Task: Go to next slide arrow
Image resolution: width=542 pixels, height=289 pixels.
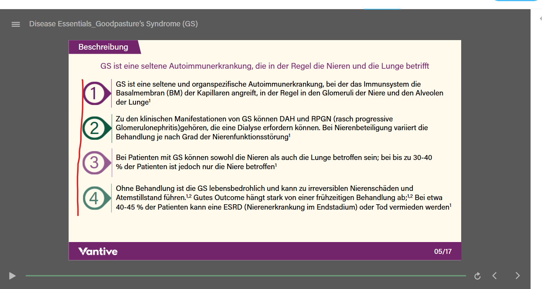Action: coord(518,276)
